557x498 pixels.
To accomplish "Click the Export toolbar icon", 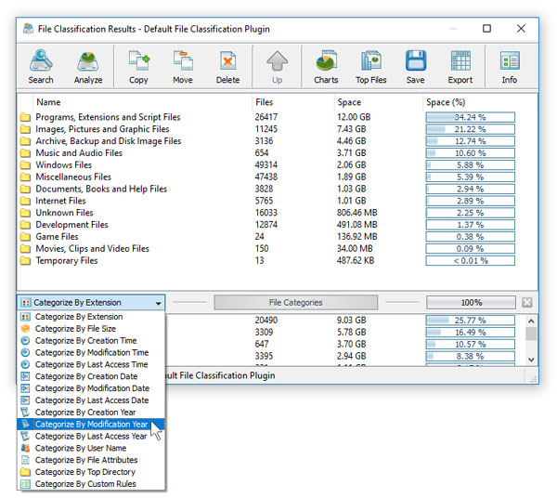I will (x=460, y=61).
